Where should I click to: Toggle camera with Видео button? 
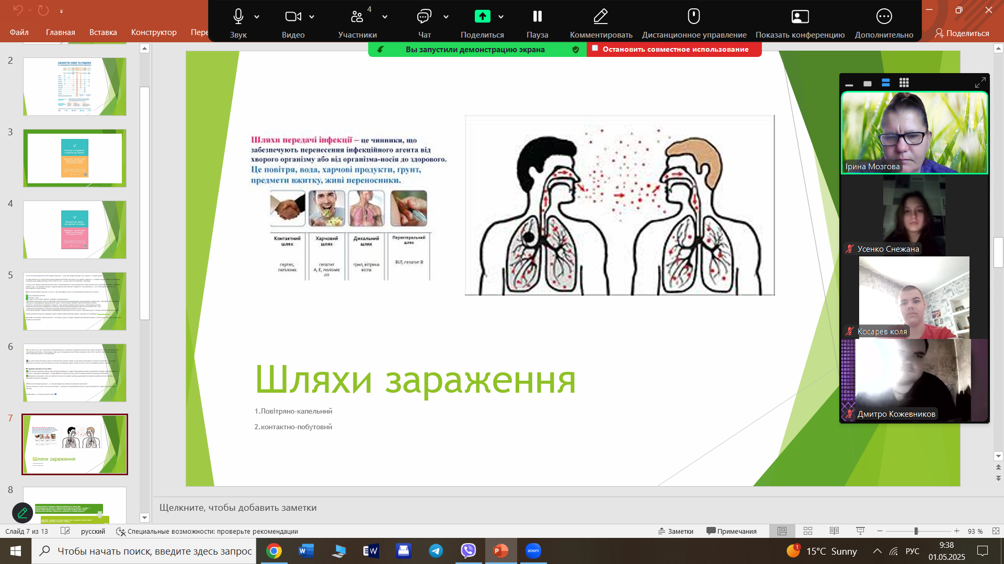point(293,22)
